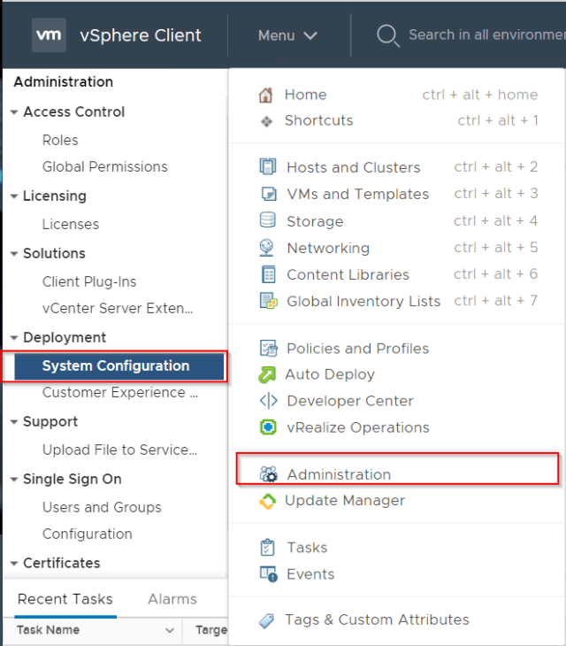Click the Hosts and Clusters icon

point(268,167)
